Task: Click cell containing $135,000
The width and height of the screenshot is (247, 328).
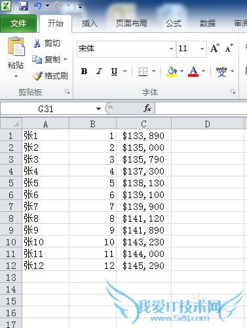Action: 144,148
